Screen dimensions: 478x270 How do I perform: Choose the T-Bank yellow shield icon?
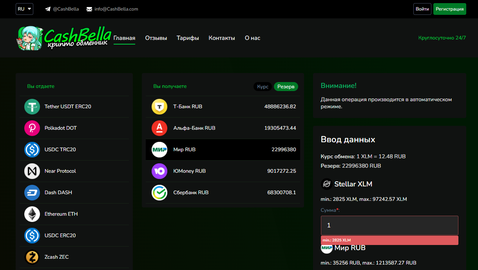coord(159,107)
